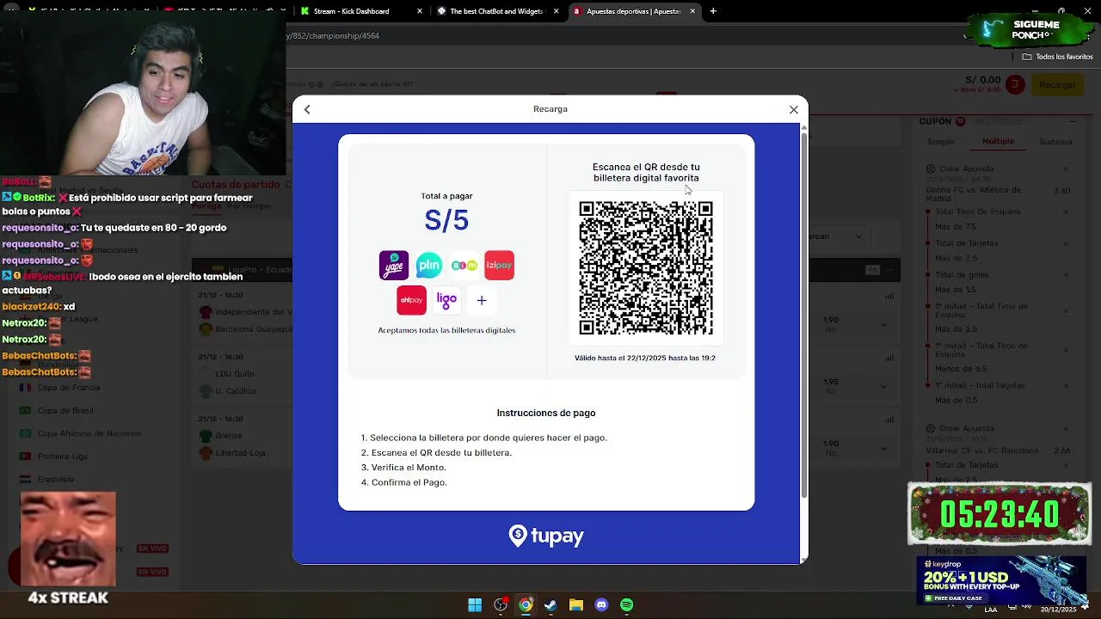Click Barcelona Guayaquil team row
Screen dimensions: 1101x619
253,329
